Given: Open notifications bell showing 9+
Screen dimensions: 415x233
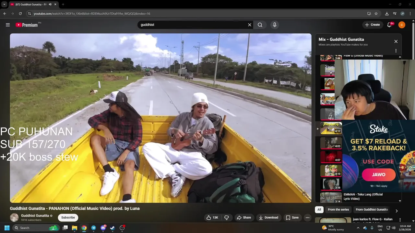Looking at the screenshot, I should [x=389, y=25].
